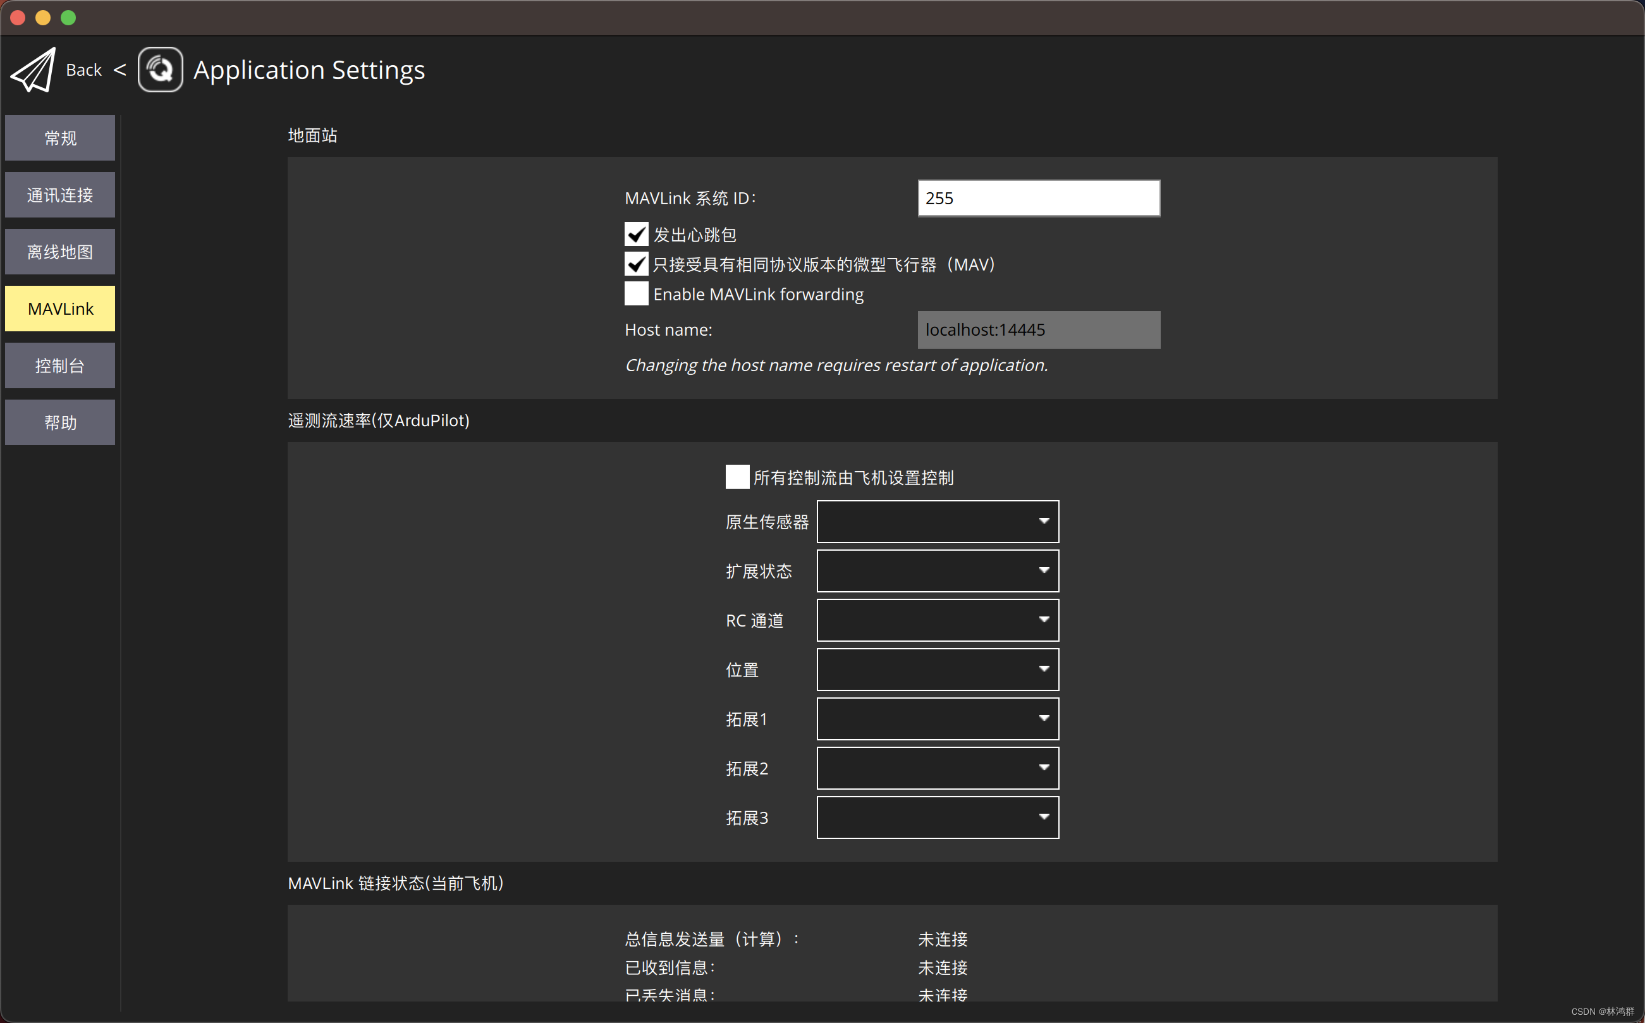Open the 位置 rate dropdown
The image size is (1645, 1023).
[937, 669]
